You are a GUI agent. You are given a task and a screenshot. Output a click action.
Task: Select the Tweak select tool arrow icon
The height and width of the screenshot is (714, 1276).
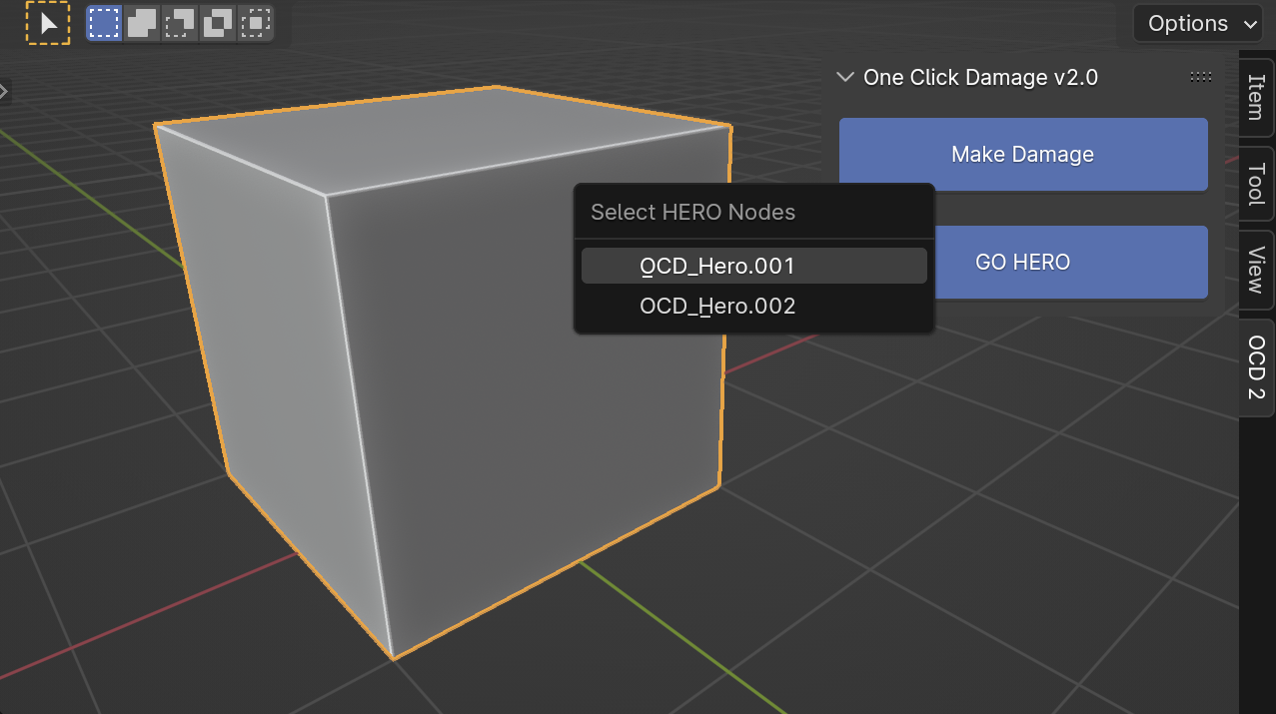[48, 23]
